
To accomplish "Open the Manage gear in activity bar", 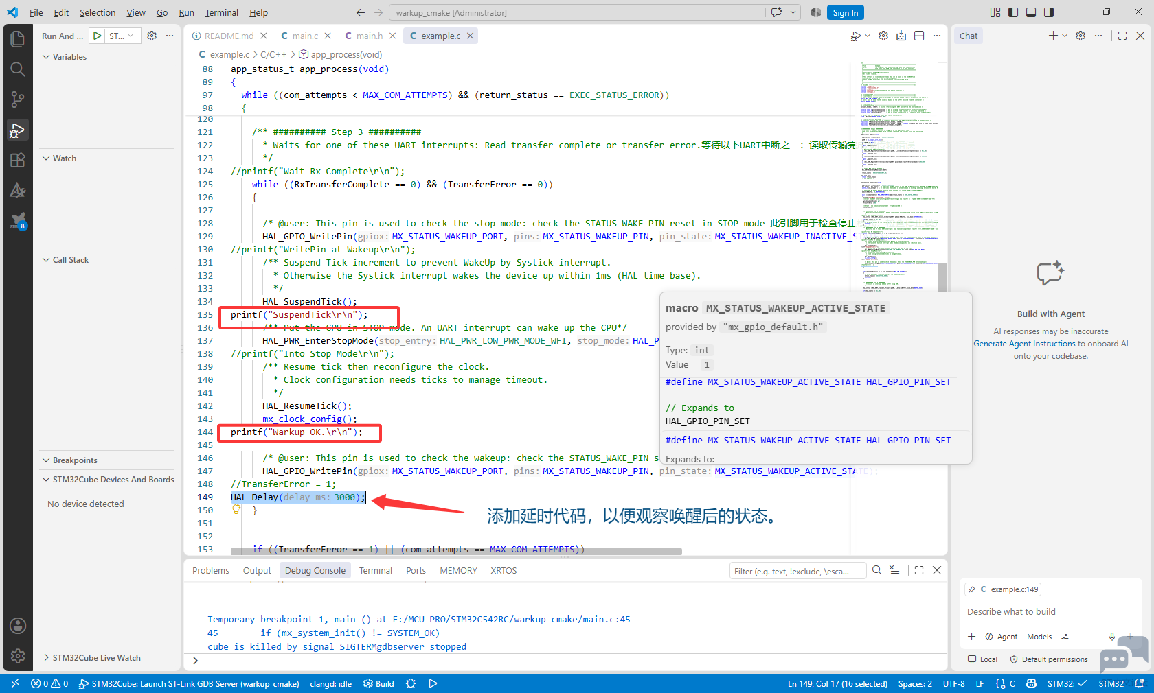I will click(18, 656).
